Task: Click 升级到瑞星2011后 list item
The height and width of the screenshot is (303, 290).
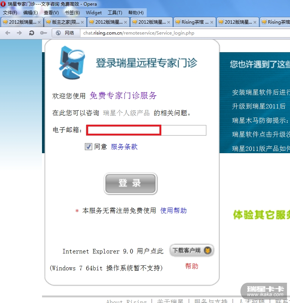Action: click(258, 106)
